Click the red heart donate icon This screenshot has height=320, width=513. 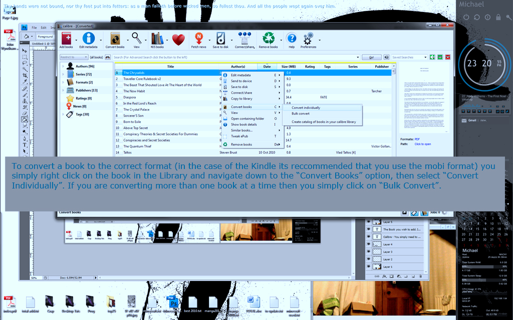tap(179, 39)
